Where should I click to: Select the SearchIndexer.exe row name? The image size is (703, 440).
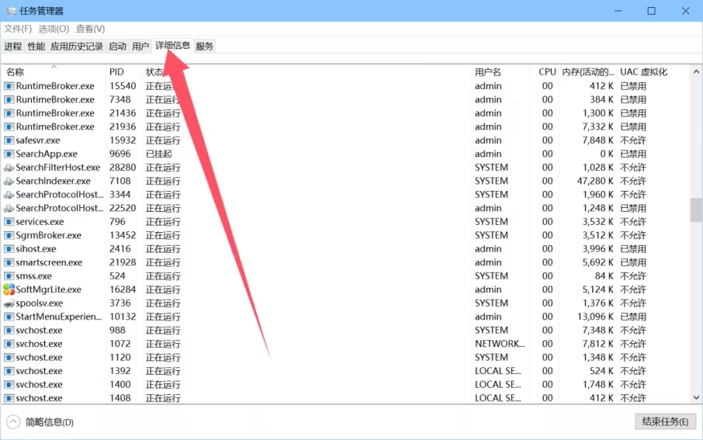click(x=53, y=182)
